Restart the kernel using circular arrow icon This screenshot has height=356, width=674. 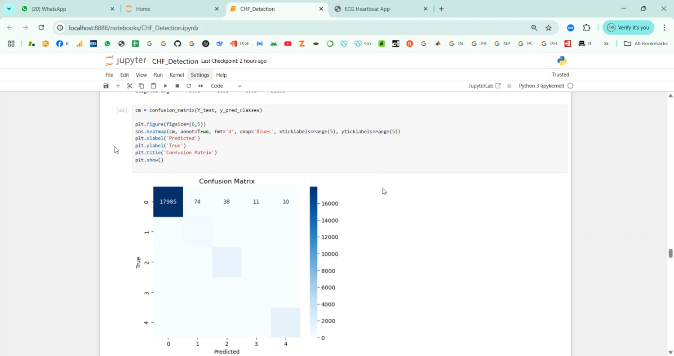[x=189, y=86]
